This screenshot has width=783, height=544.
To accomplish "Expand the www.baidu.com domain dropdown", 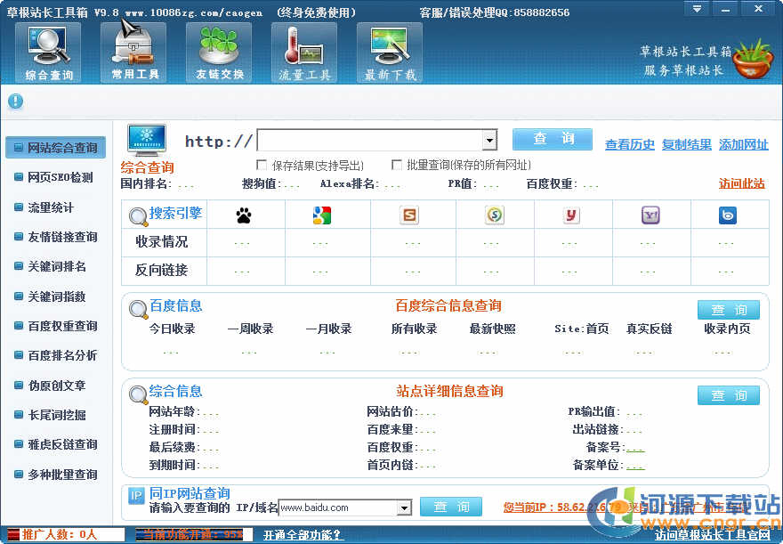I will pyautogui.click(x=406, y=507).
